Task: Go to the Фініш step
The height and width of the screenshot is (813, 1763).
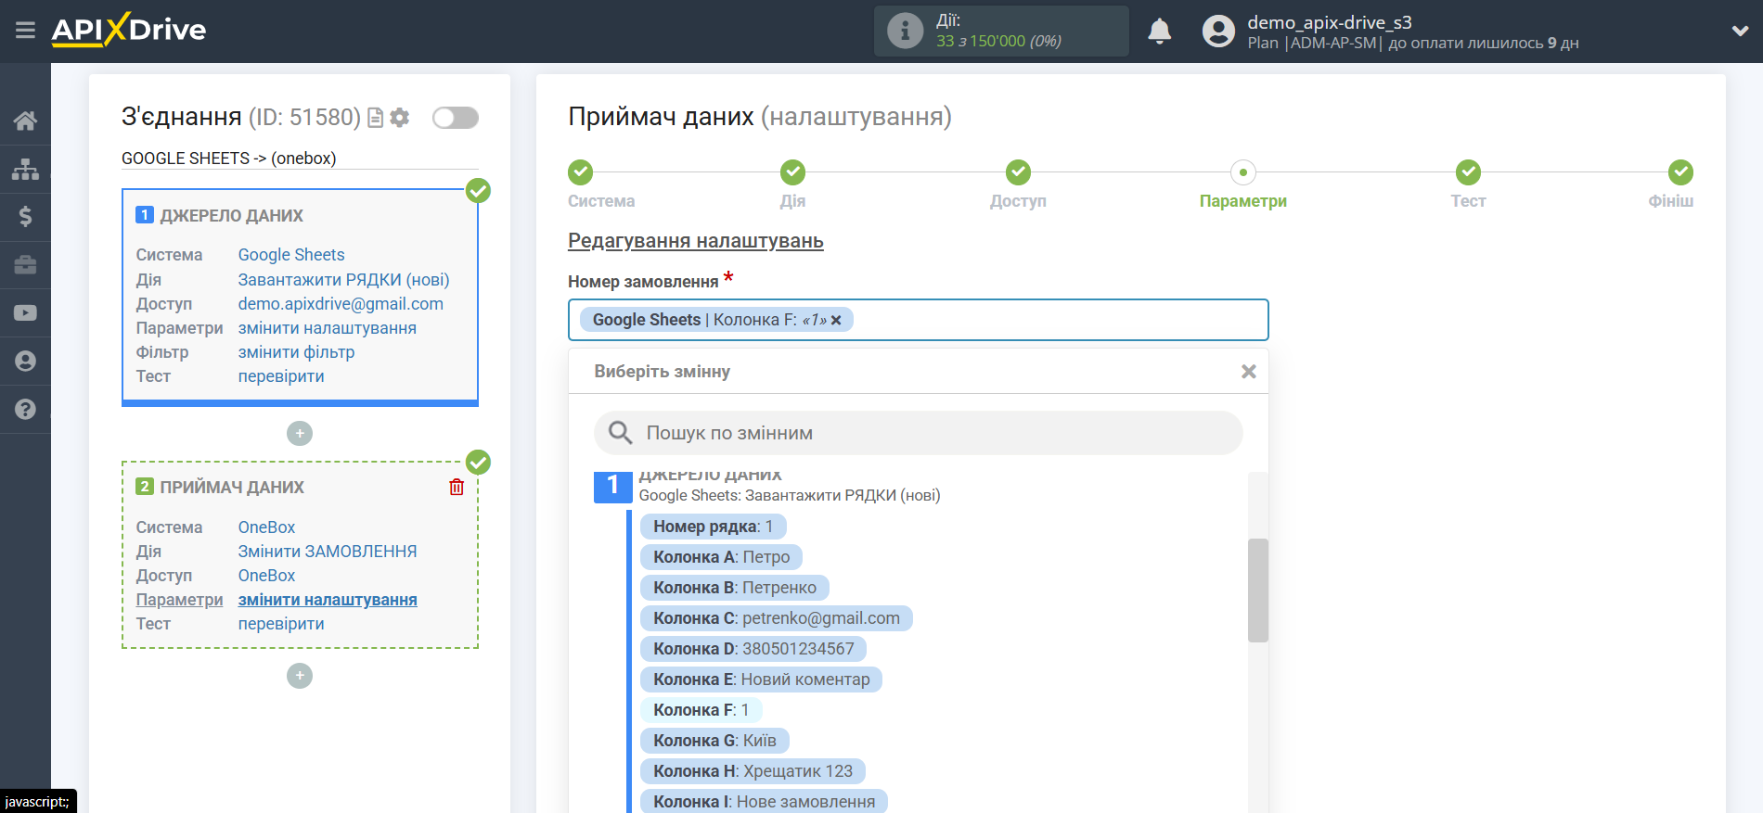Action: [x=1680, y=172]
